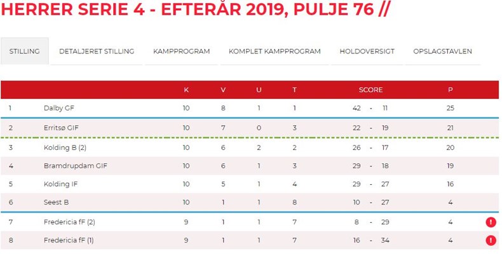The width and height of the screenshot is (502, 254).
Task: Open the Komplet Kampprogram tab
Action: click(275, 51)
